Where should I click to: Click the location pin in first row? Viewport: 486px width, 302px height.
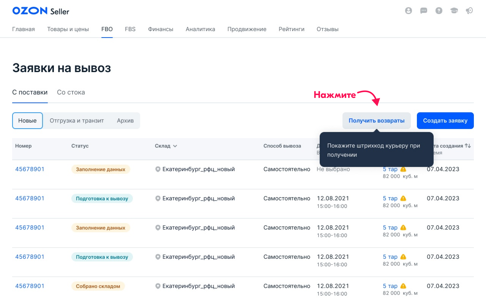click(158, 169)
